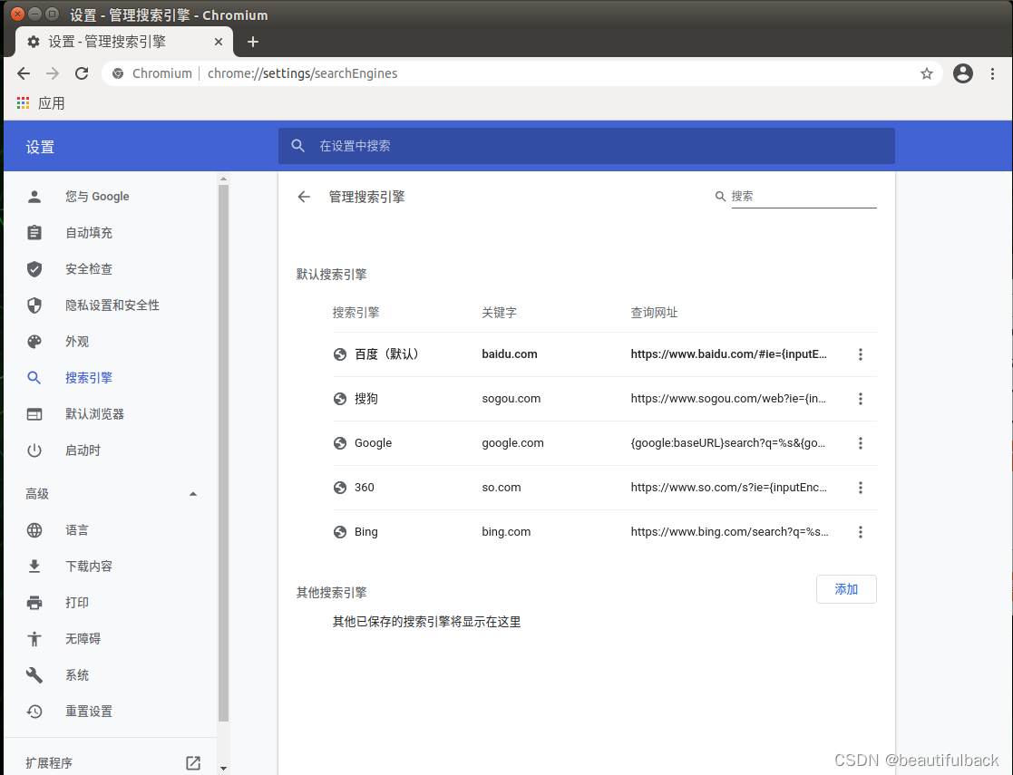The width and height of the screenshot is (1013, 775).
Task: Click the globe icon beside 搜狗
Action: (340, 399)
